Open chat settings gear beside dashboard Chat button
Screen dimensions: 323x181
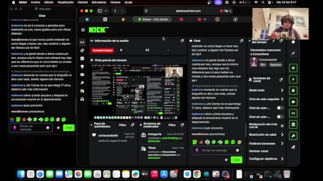226,160
